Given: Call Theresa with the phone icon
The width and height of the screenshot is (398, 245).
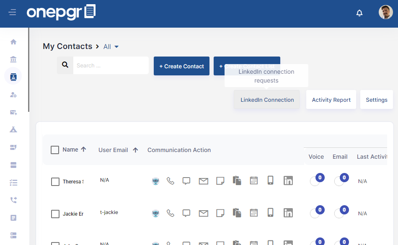Looking at the screenshot, I should pyautogui.click(x=171, y=181).
